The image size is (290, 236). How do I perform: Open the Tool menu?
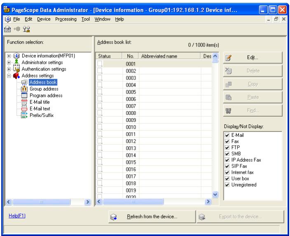pos(86,19)
